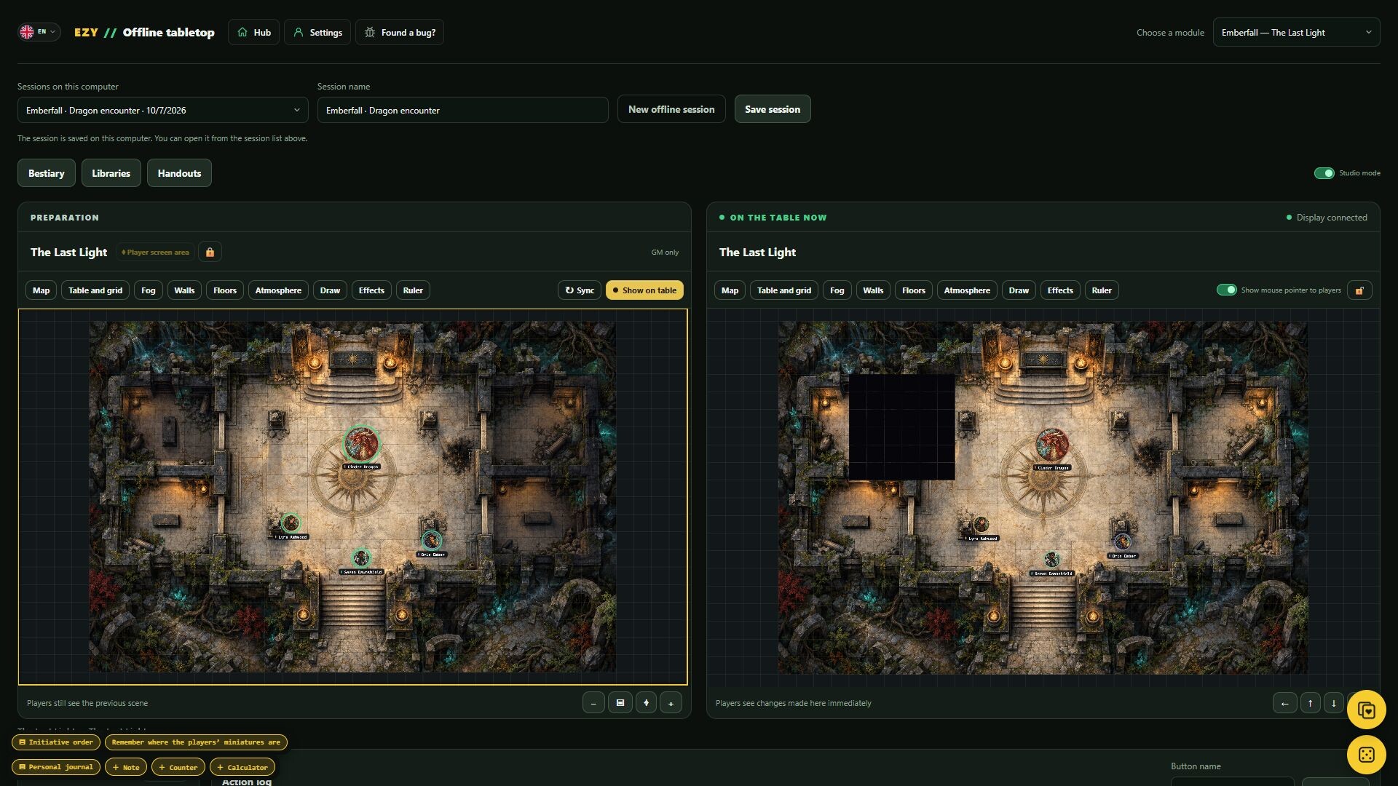Select the Cinder Dragon token on the table map
Image resolution: width=1398 pixels, height=786 pixels.
click(1051, 445)
